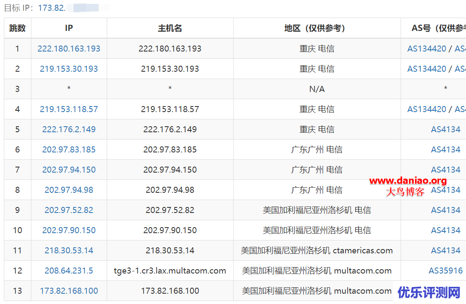Click AS4134 link for hop 5

click(446, 129)
